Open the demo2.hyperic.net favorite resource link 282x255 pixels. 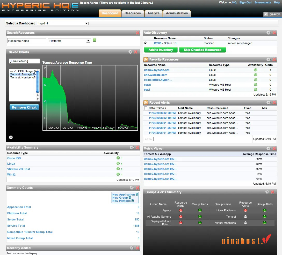pos(157,70)
